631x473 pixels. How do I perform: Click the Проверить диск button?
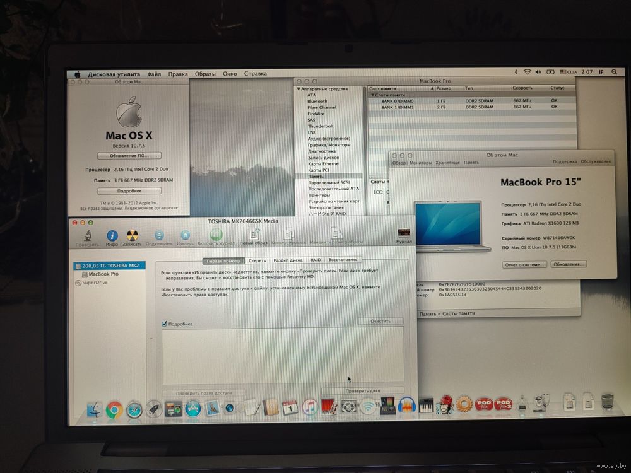click(x=362, y=391)
